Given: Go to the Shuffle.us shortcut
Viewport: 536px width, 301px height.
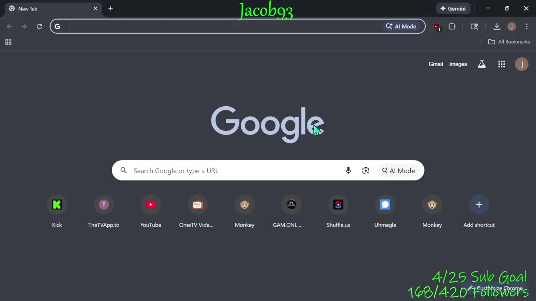Looking at the screenshot, I should [338, 204].
